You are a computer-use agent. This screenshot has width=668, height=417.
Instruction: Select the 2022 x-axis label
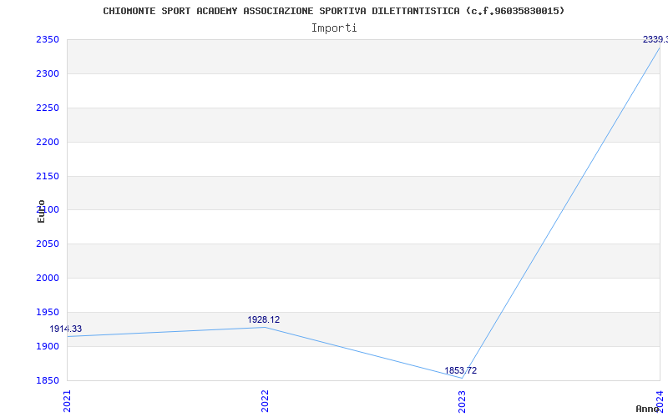(x=265, y=401)
